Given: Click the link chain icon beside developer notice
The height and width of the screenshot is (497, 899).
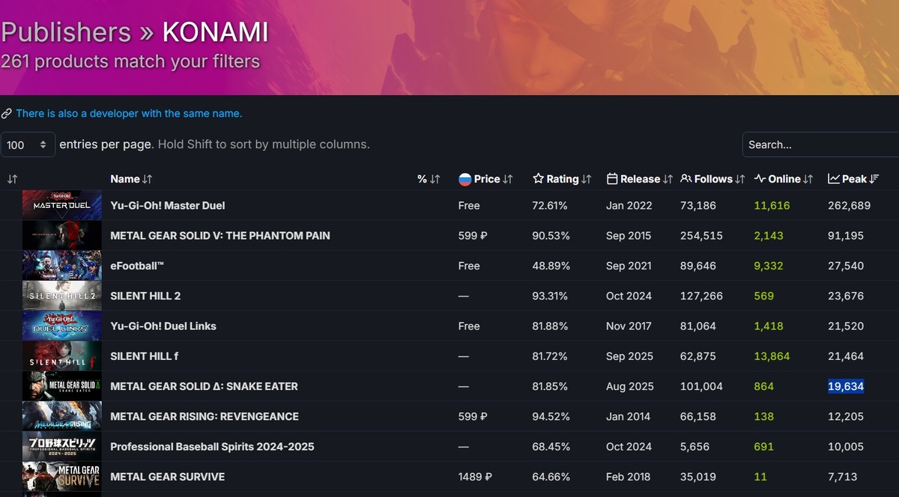Looking at the screenshot, I should pyautogui.click(x=7, y=114).
